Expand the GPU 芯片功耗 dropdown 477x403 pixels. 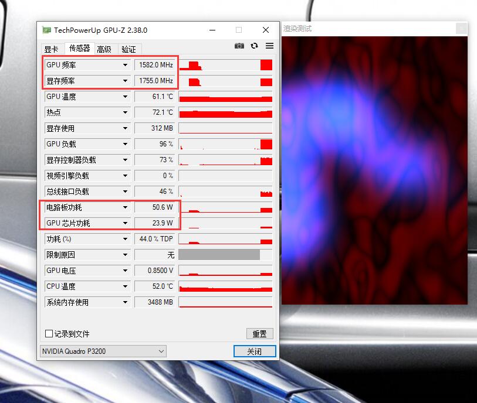click(x=125, y=223)
